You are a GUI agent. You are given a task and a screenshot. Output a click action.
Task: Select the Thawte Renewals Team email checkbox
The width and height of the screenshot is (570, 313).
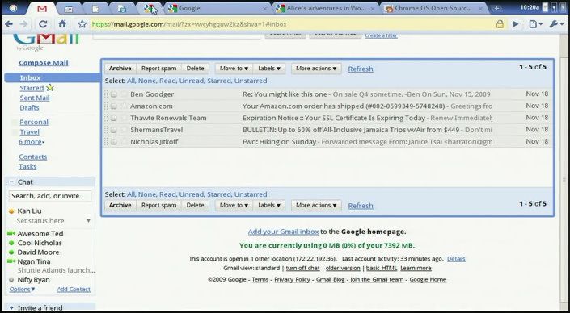coord(113,118)
